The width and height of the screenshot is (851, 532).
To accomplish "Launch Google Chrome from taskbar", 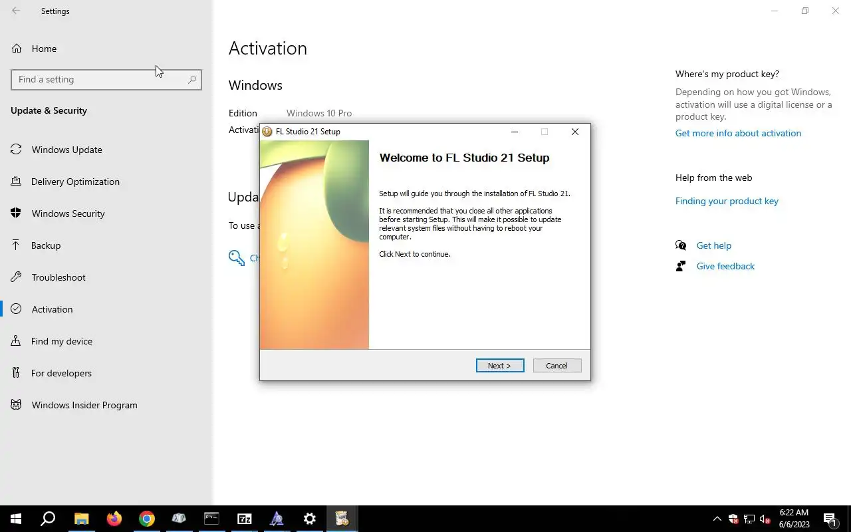I will pos(147,519).
